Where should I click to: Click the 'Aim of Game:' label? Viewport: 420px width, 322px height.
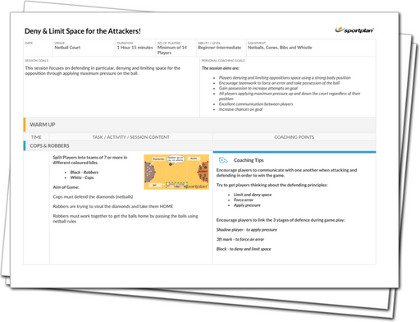66,187
